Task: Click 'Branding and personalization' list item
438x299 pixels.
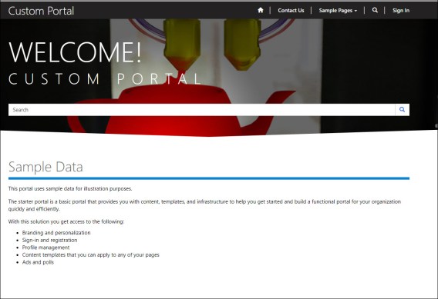Action: coord(56,233)
